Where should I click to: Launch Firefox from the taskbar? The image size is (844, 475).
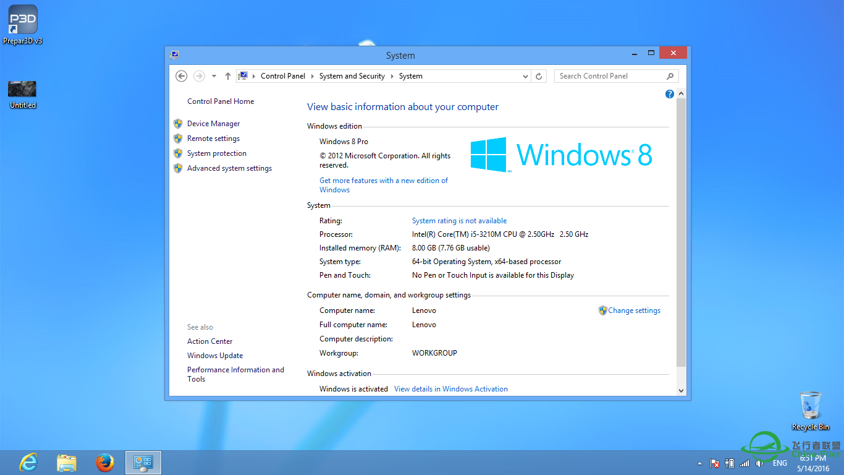tap(105, 462)
